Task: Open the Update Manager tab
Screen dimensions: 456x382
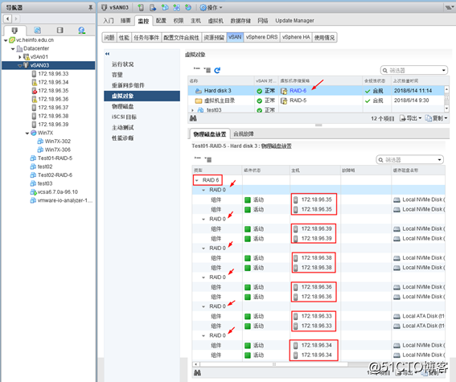Action: tap(294, 21)
